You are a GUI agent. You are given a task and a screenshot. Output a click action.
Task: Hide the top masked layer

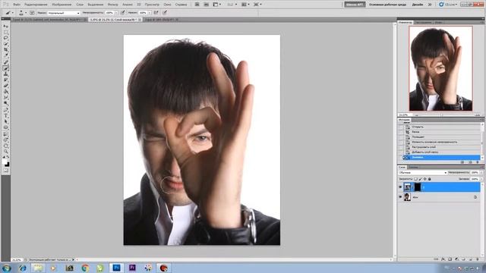400,187
